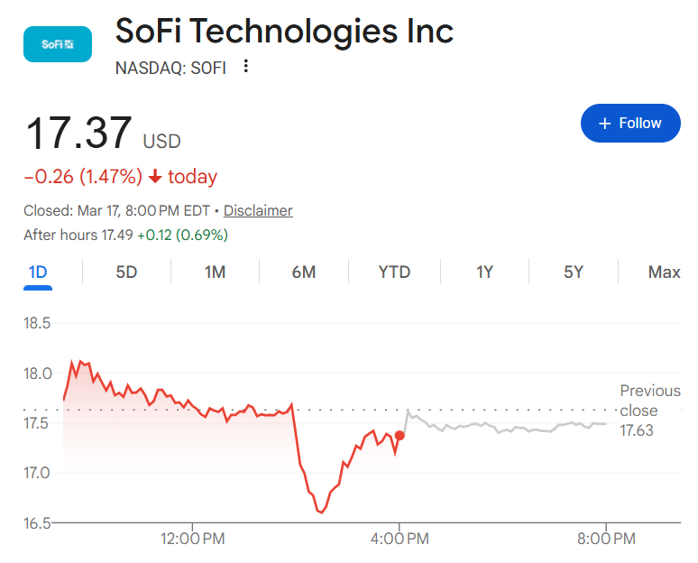Select the YTD range tab
Viewport: 698px width, 563px height.
[x=394, y=272]
